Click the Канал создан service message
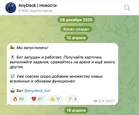The width and height of the screenshot is (139, 115). click(76, 29)
